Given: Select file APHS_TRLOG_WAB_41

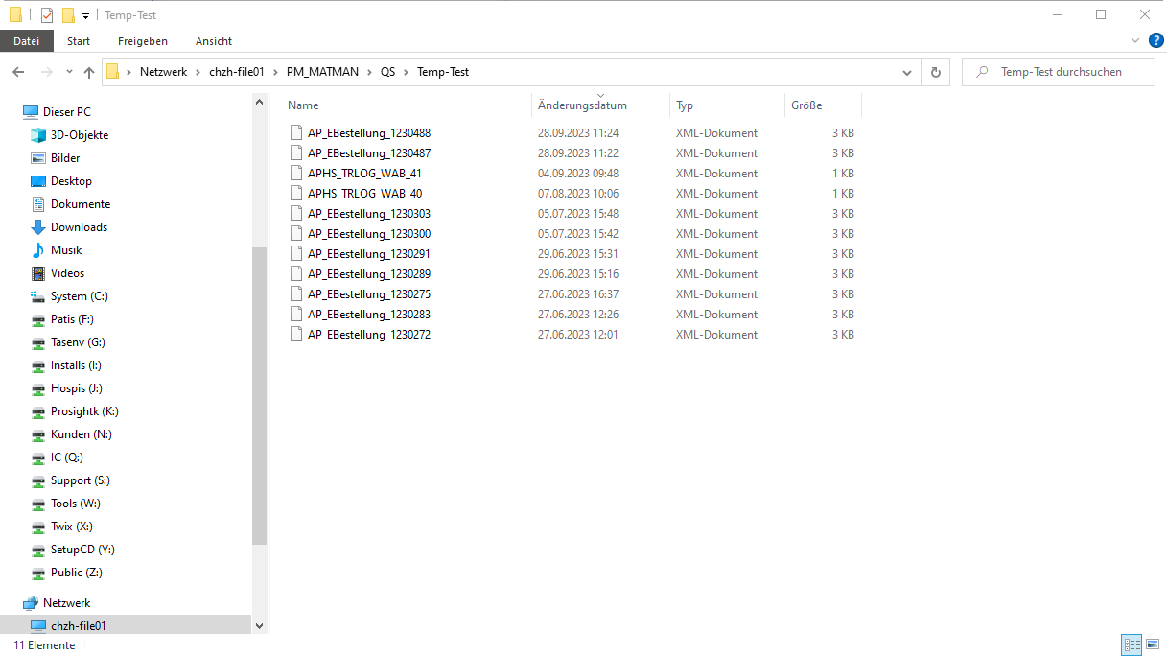Looking at the screenshot, I should coord(364,174).
